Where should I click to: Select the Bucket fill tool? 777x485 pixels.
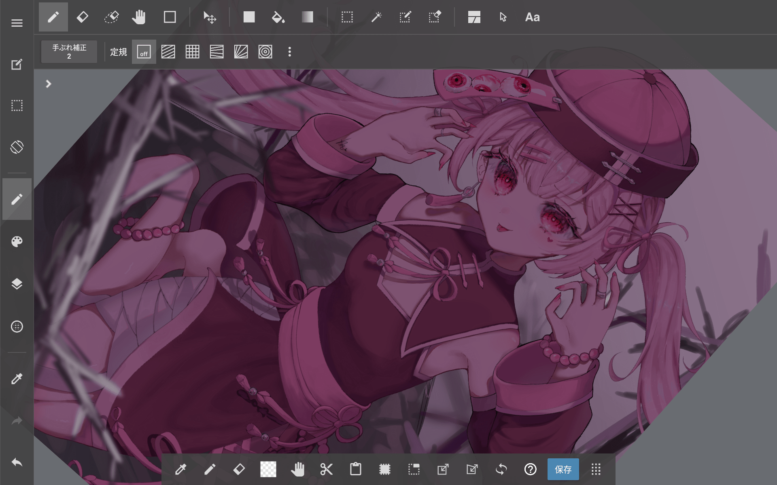click(x=278, y=17)
